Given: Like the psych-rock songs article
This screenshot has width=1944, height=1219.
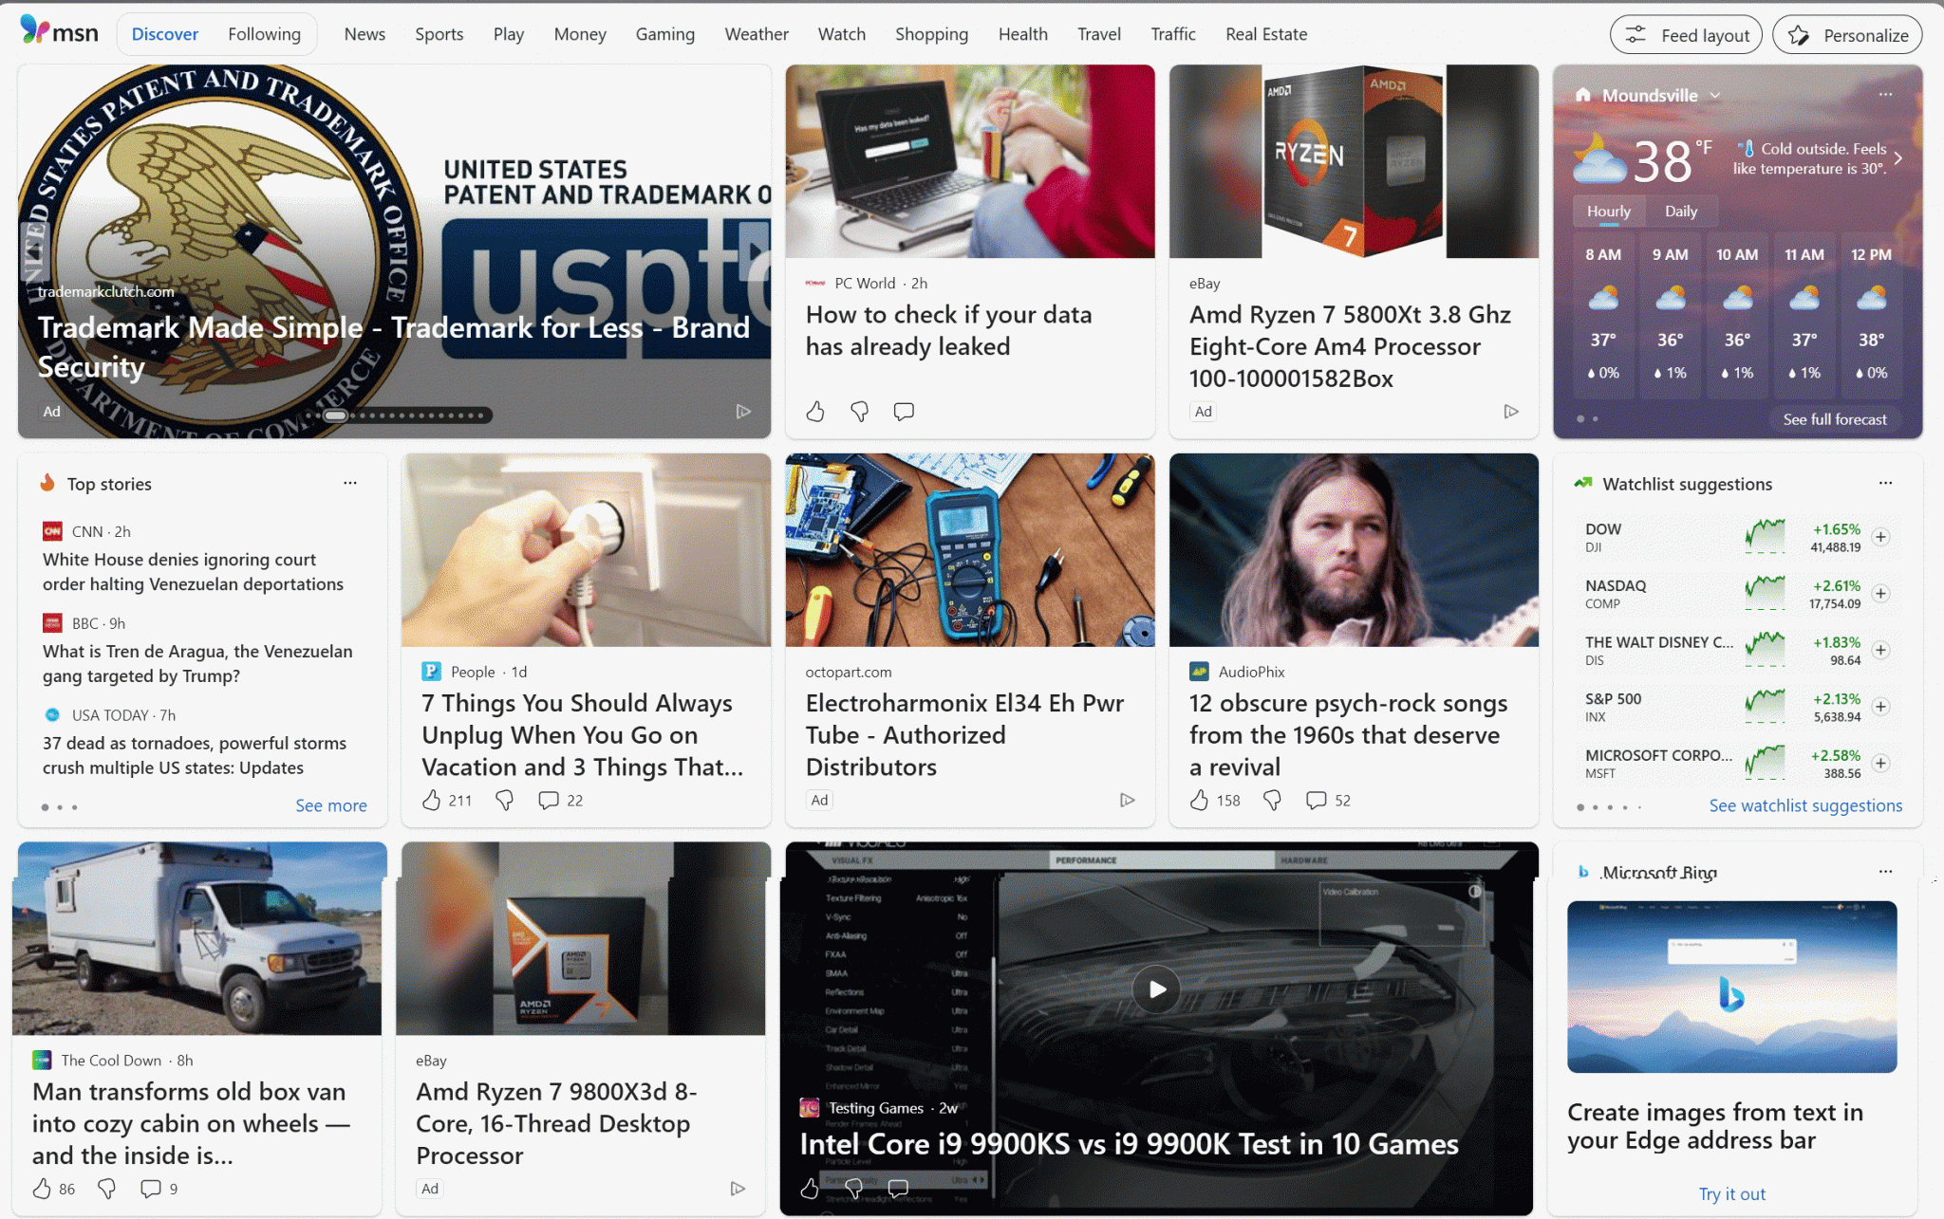Looking at the screenshot, I should pyautogui.click(x=1200, y=800).
